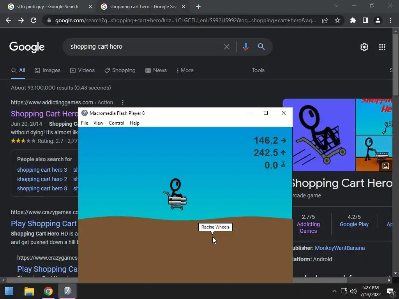The height and width of the screenshot is (299, 399).
Task: Close the 'stfu pink guy' tab
Action: [x=90, y=7]
